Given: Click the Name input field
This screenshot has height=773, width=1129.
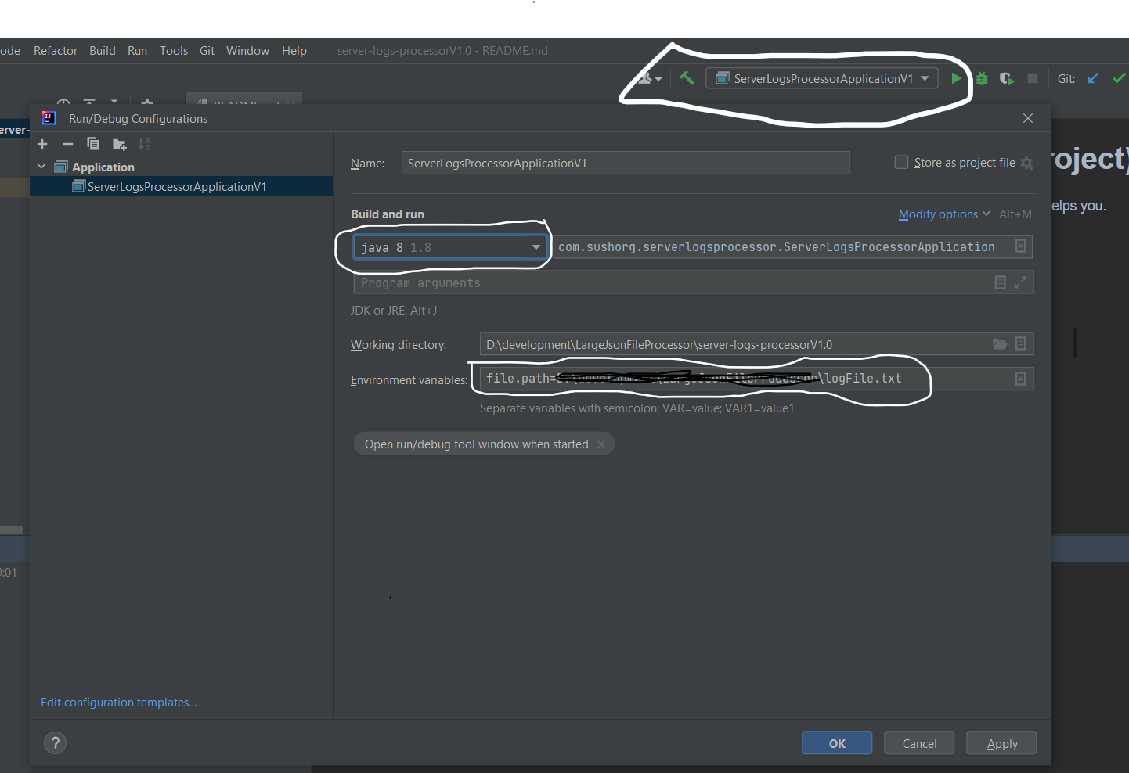Looking at the screenshot, I should click(x=626, y=163).
